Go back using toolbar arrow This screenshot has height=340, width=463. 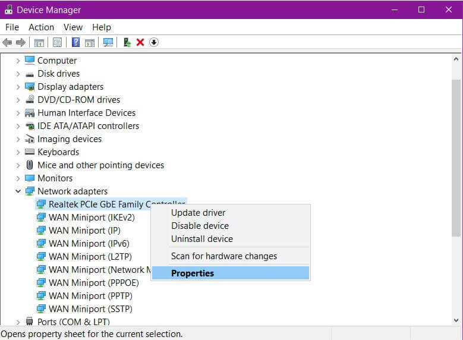click(7, 43)
